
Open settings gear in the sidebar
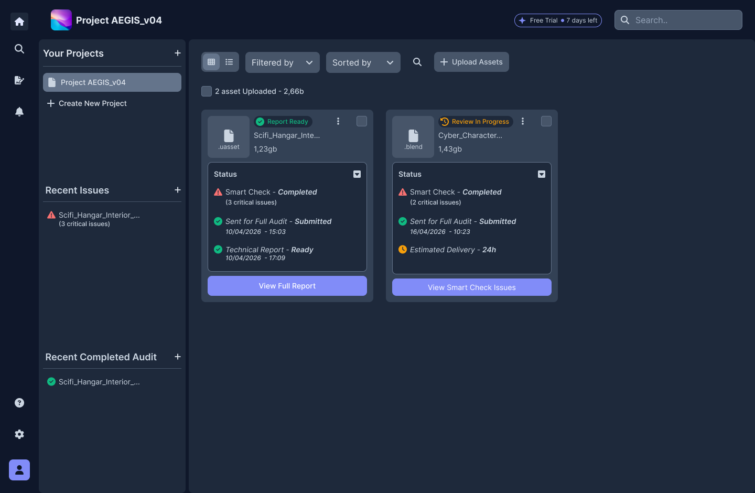click(19, 434)
